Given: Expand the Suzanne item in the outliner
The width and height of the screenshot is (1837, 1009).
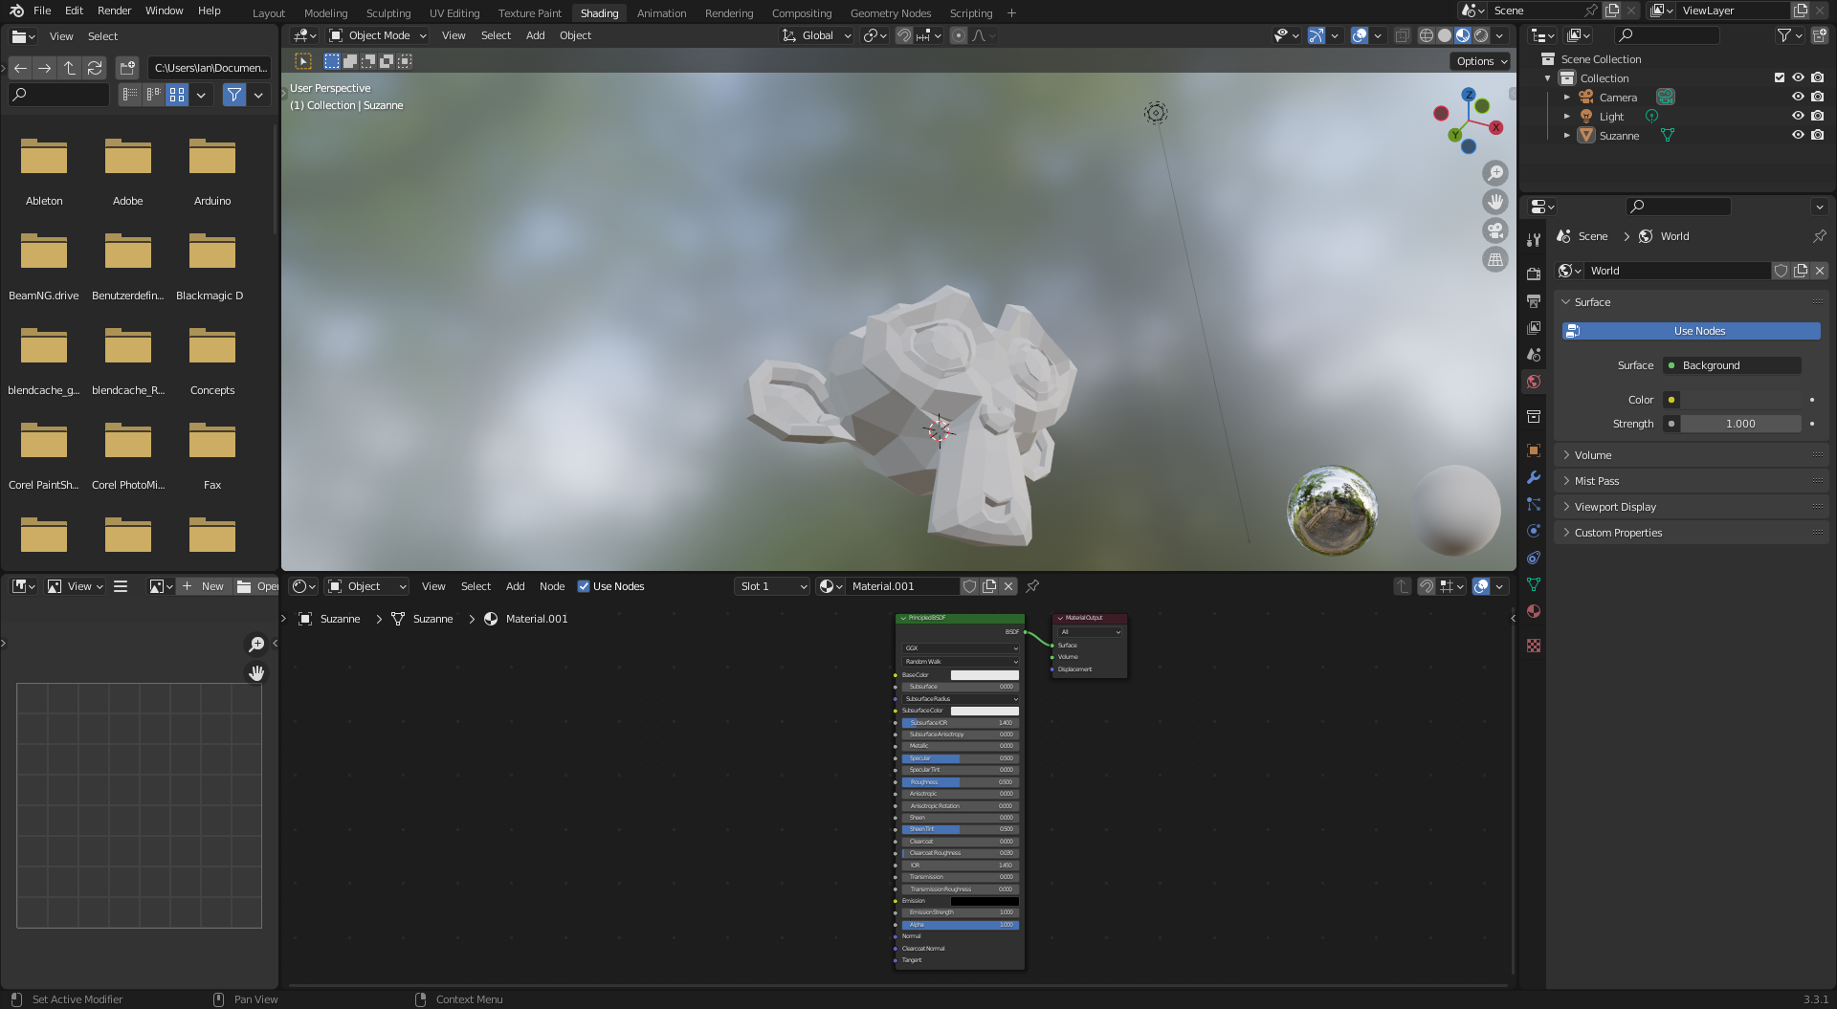Looking at the screenshot, I should (1566, 135).
